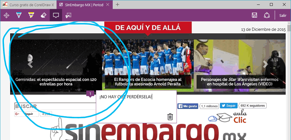Screen dimensions: 291x140
Task: Follow on Twitter with Seguir button
Action: tap(229, 106)
